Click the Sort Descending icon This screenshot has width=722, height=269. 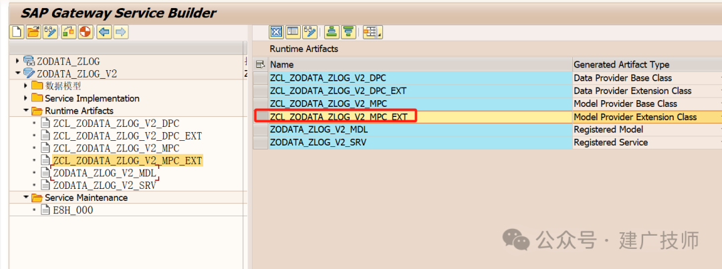click(x=348, y=32)
